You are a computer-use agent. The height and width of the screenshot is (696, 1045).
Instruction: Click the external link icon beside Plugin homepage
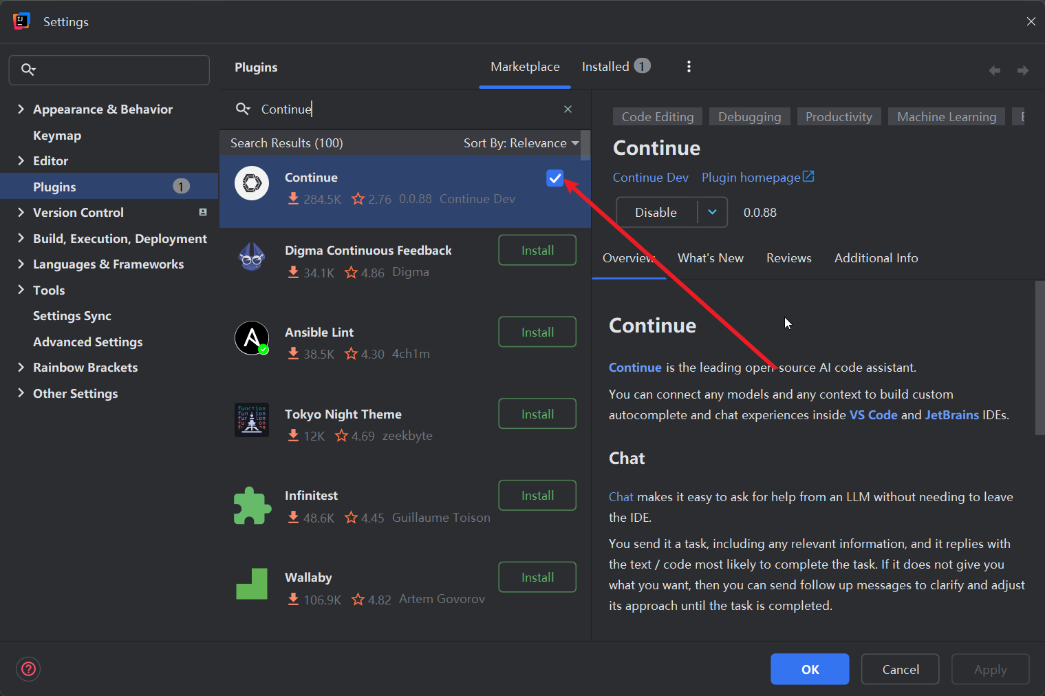(x=809, y=177)
